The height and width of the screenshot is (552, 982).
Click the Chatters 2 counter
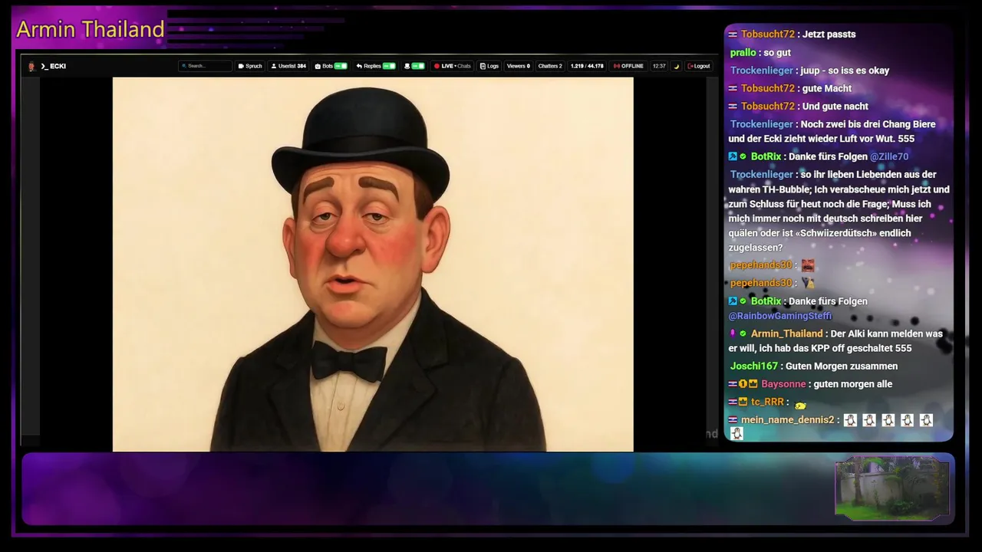[x=550, y=66]
